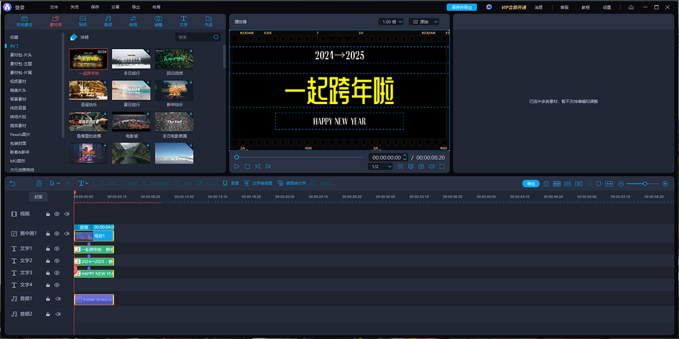Mute the 音频1 track
This screenshot has height=339, width=679.
[57, 298]
